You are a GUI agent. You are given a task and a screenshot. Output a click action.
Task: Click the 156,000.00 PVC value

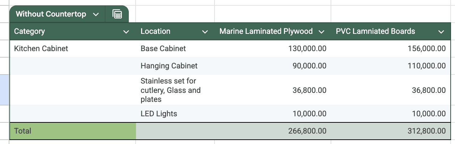[x=426, y=49]
